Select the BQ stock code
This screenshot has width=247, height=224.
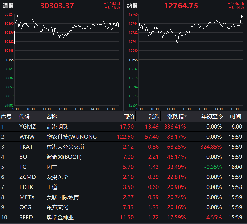(x=23, y=157)
